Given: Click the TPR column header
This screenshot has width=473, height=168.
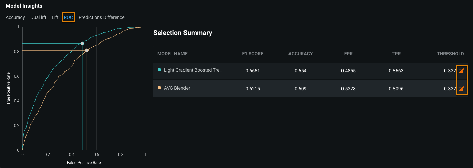Looking at the screenshot, I should (x=396, y=54).
